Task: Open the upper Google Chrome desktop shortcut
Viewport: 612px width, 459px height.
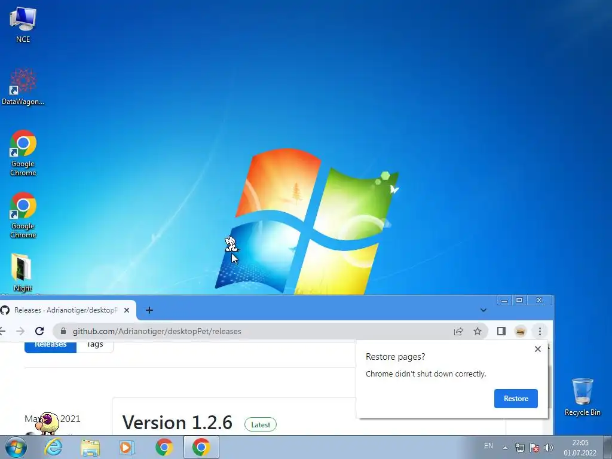Action: click(23, 152)
